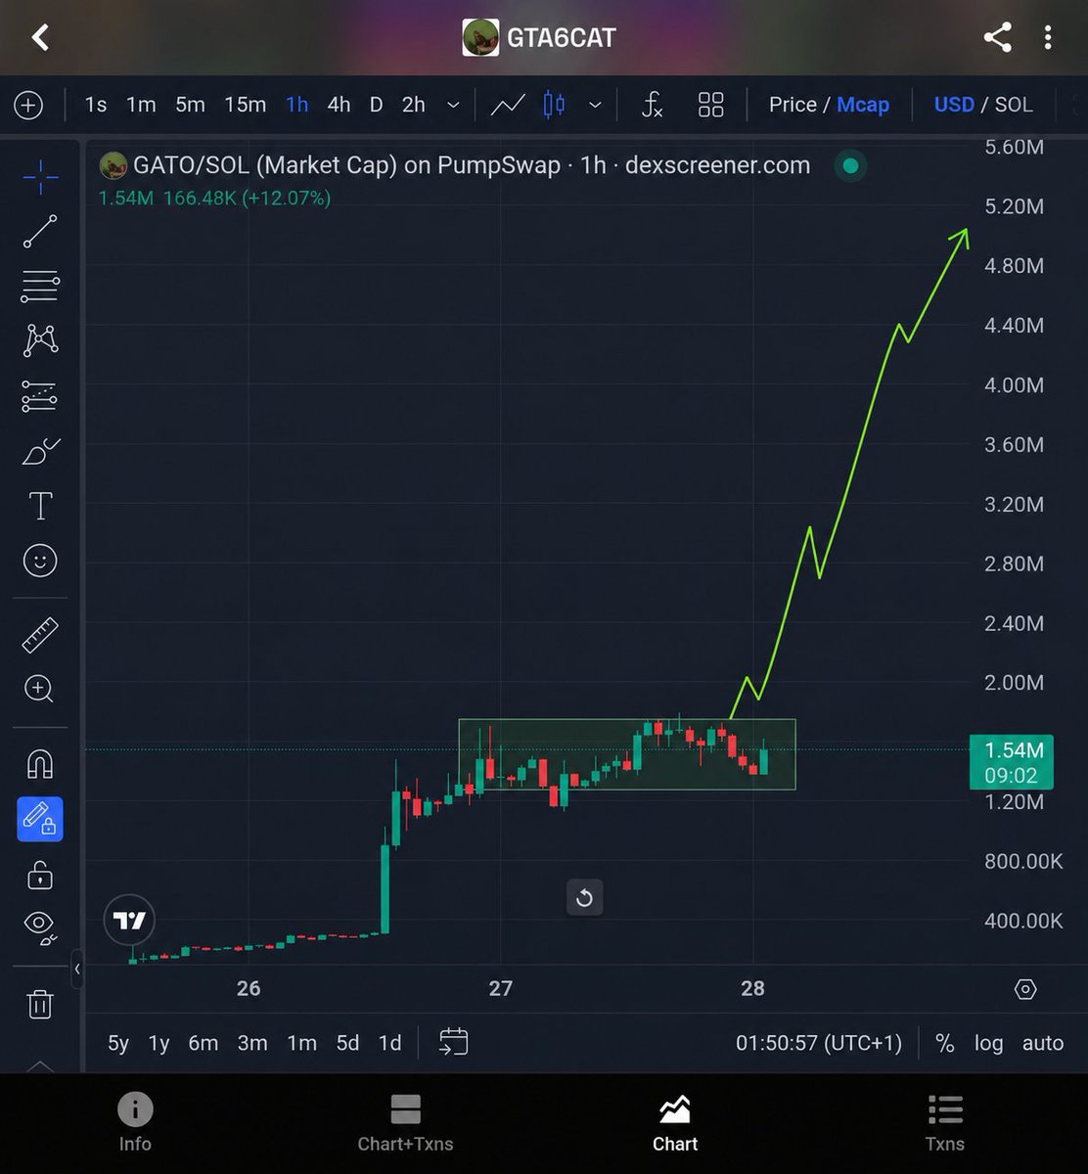Viewport: 1088px width, 1174px height.
Task: Collapse the drawing toolbar side arrow
Action: 77,969
